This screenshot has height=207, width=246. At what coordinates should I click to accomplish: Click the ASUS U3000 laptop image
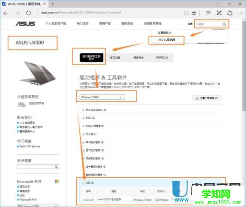click(x=37, y=73)
